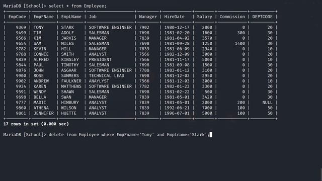Click hire date 1992-06-21
Viewport: 322px width, 181px height.
pos(177,108)
